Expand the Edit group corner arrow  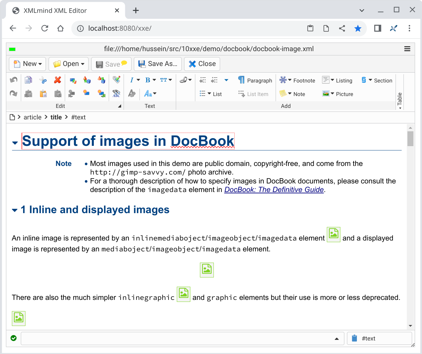pos(120,106)
